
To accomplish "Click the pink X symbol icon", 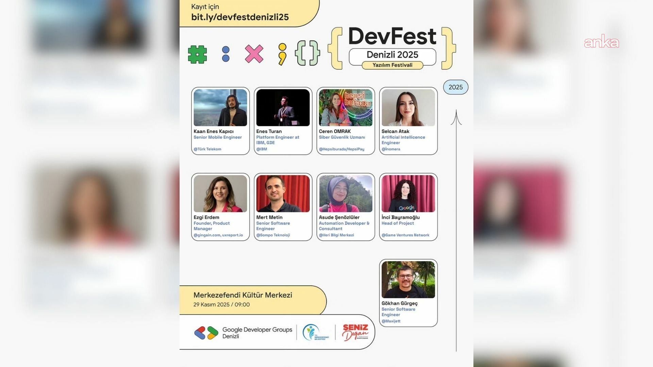I will [254, 54].
